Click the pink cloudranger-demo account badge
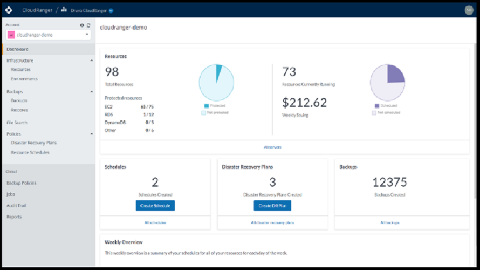This screenshot has height=270, width=480. click(11, 35)
